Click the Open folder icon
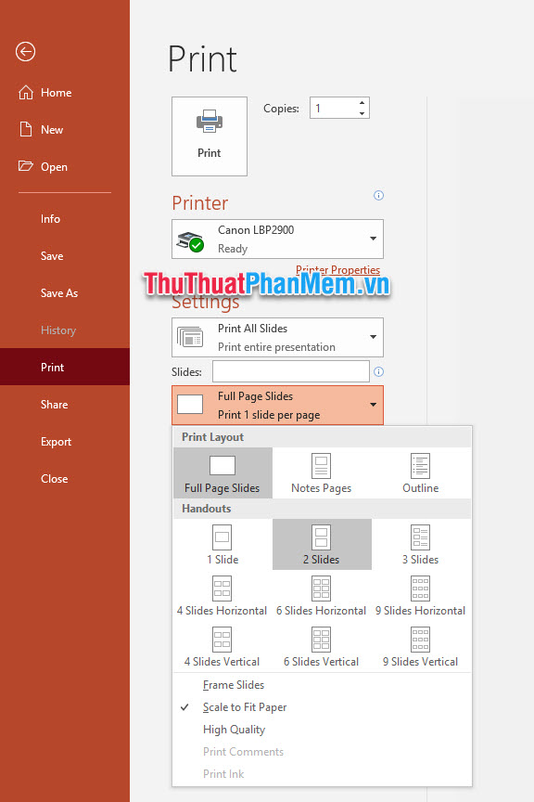Image resolution: width=534 pixels, height=802 pixels. 26,166
